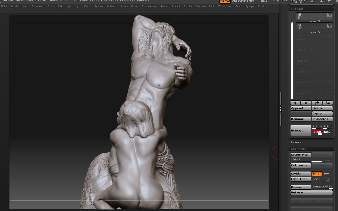Screen dimensions: 338x211
Task: Select the first tegner15 subtool thumbnail
Action: [x=299, y=16]
